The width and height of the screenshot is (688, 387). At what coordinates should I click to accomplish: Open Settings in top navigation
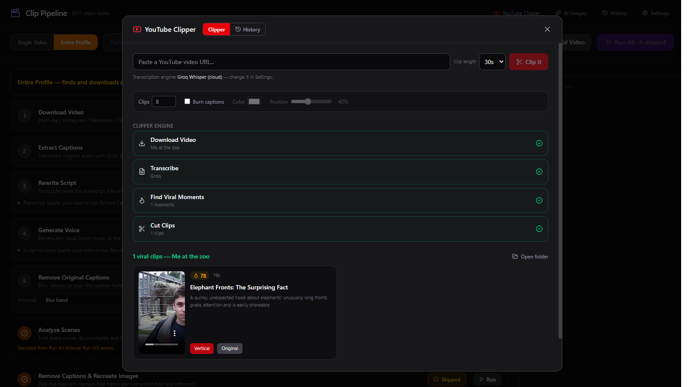pos(656,13)
